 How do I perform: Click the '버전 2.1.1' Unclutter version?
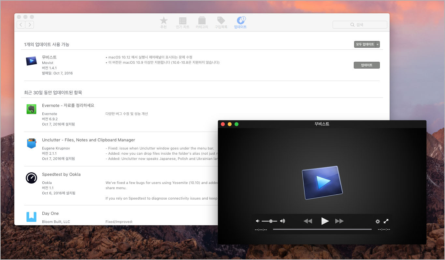tap(50, 153)
